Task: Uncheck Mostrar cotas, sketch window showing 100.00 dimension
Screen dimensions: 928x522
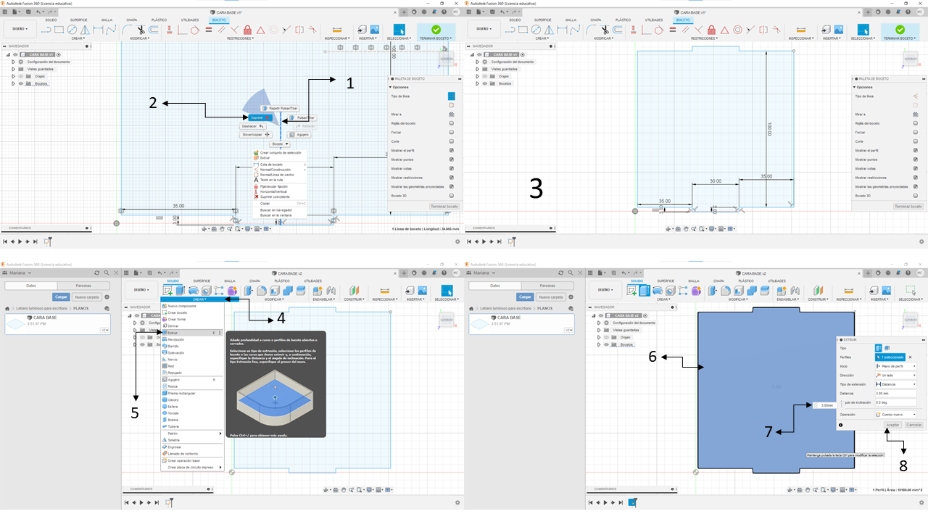Action: (915, 168)
